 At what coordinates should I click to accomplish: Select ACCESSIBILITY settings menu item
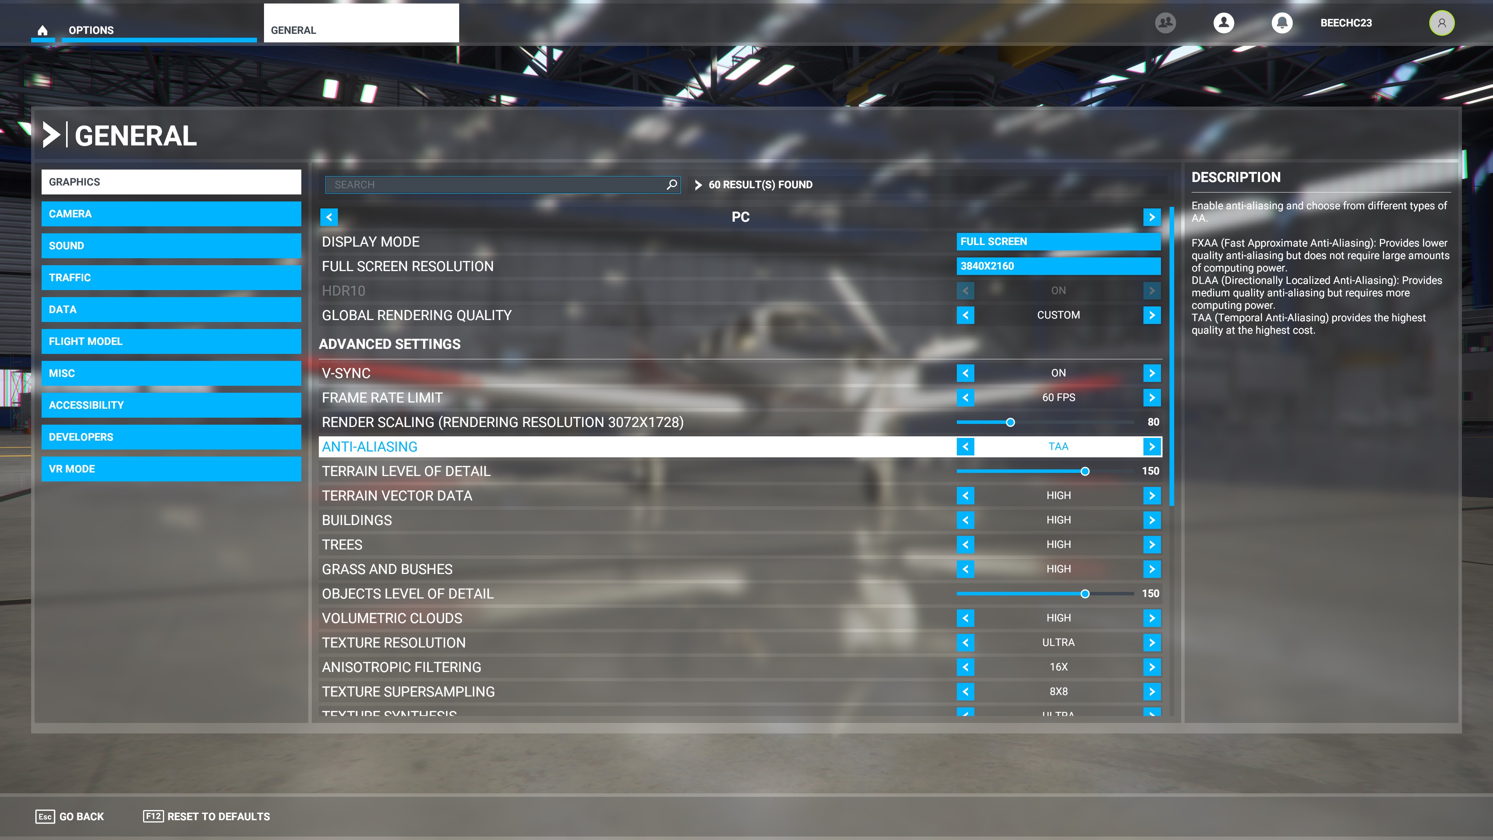pyautogui.click(x=170, y=404)
